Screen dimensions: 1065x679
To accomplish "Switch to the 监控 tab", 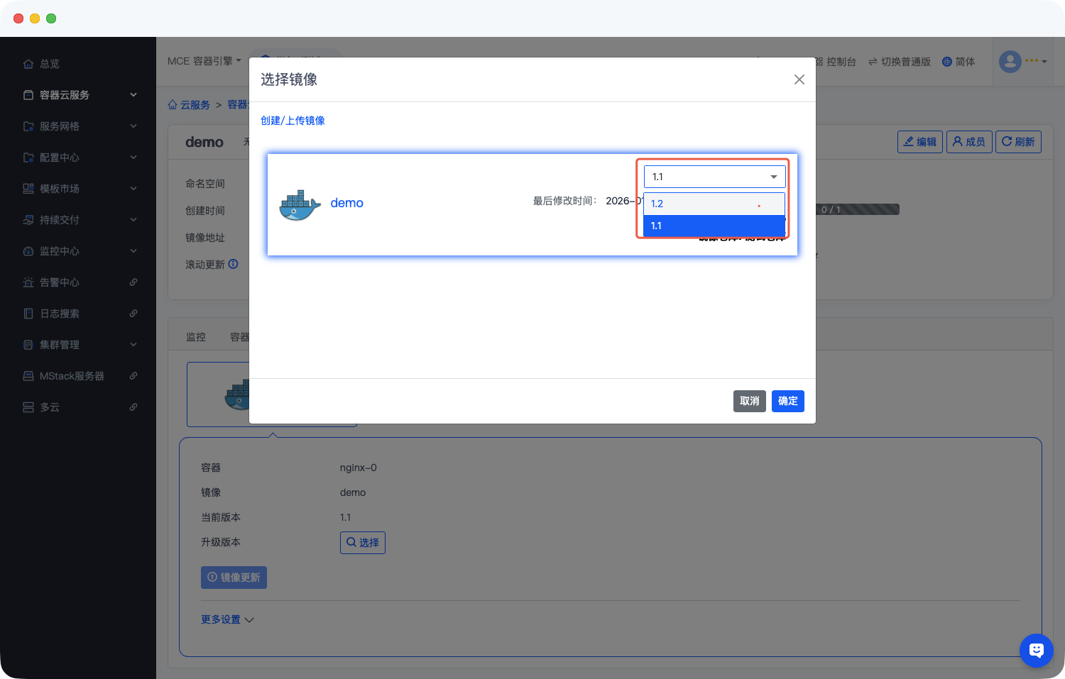I will tap(196, 337).
